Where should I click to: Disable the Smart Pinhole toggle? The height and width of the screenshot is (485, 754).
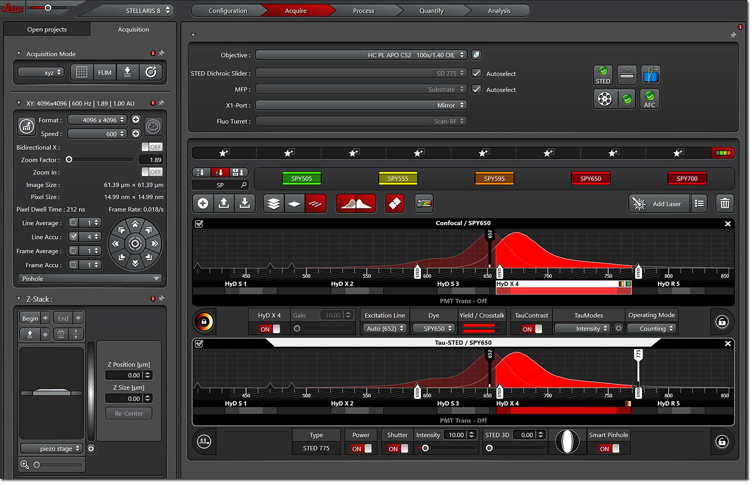(x=609, y=449)
